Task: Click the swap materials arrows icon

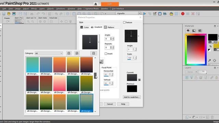Action: pyautogui.click(x=210, y=46)
